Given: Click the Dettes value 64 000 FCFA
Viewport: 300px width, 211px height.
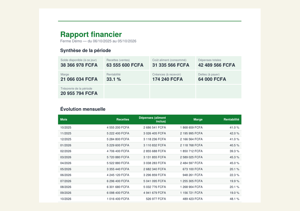Looking at the screenshot, I should pos(212,79).
